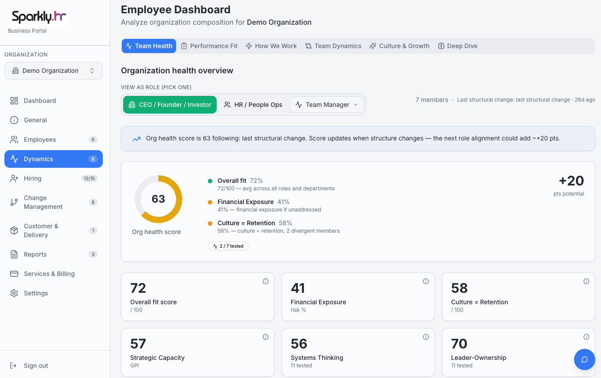Select HR / People Ops role
The height and width of the screenshot is (378, 601).
click(x=253, y=105)
